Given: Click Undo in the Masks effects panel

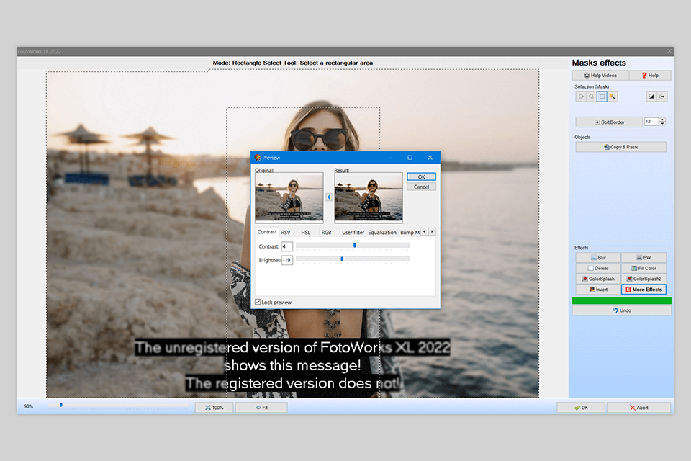Looking at the screenshot, I should pos(621,310).
